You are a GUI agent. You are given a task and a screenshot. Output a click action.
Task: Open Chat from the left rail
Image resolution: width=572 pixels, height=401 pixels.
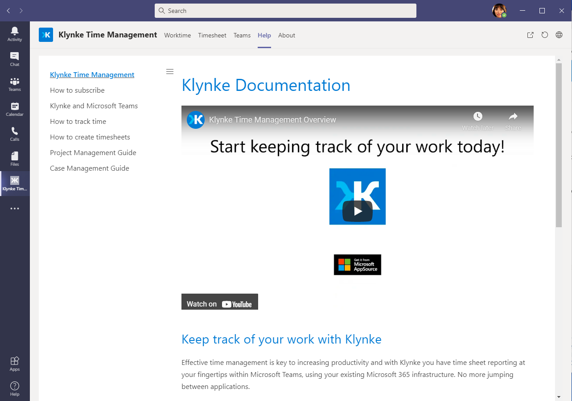click(x=15, y=59)
